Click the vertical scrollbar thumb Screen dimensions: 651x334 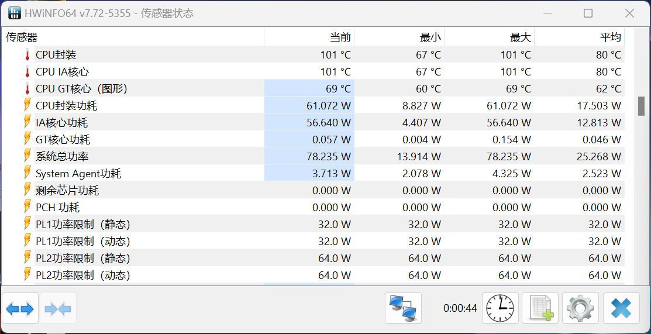coord(641,106)
